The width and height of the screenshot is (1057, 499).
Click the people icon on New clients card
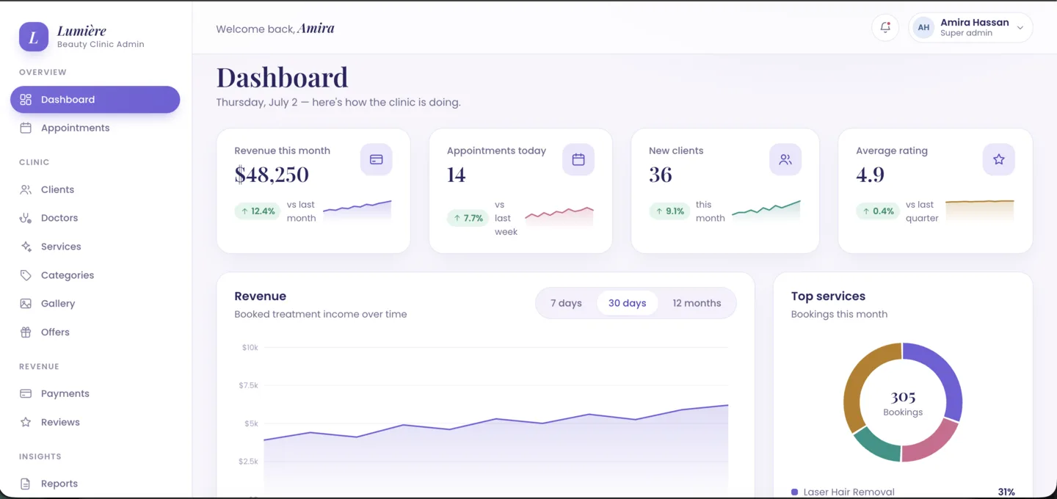click(785, 159)
